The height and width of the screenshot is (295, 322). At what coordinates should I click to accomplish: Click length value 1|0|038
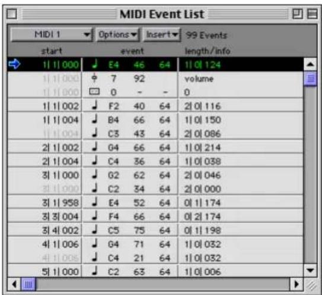pos(202,162)
